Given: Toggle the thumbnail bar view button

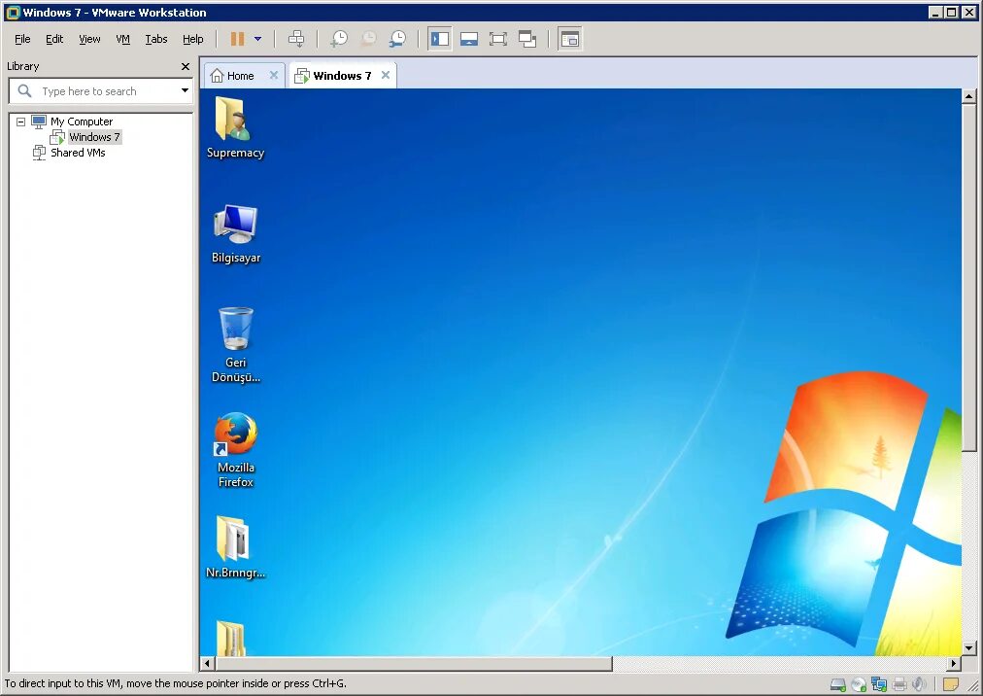Looking at the screenshot, I should pyautogui.click(x=469, y=39).
